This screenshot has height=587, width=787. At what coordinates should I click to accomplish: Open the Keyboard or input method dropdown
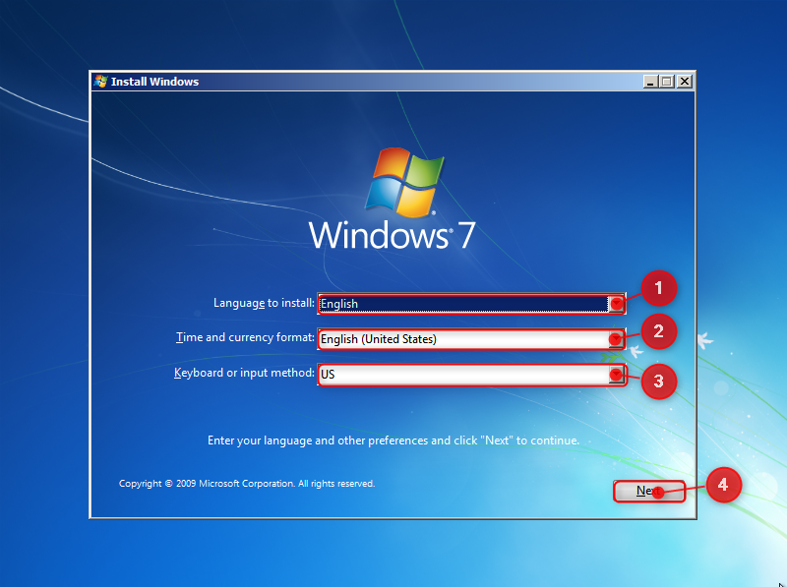point(471,375)
